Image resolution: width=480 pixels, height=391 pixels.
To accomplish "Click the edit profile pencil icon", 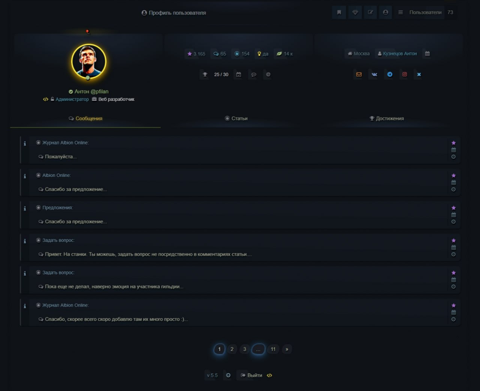I will [x=370, y=12].
